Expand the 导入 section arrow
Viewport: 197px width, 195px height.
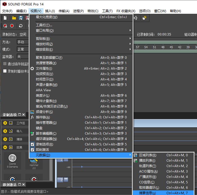pos(5,131)
